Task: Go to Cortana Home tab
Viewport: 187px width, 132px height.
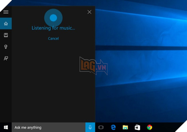Action: pyautogui.click(x=6, y=24)
